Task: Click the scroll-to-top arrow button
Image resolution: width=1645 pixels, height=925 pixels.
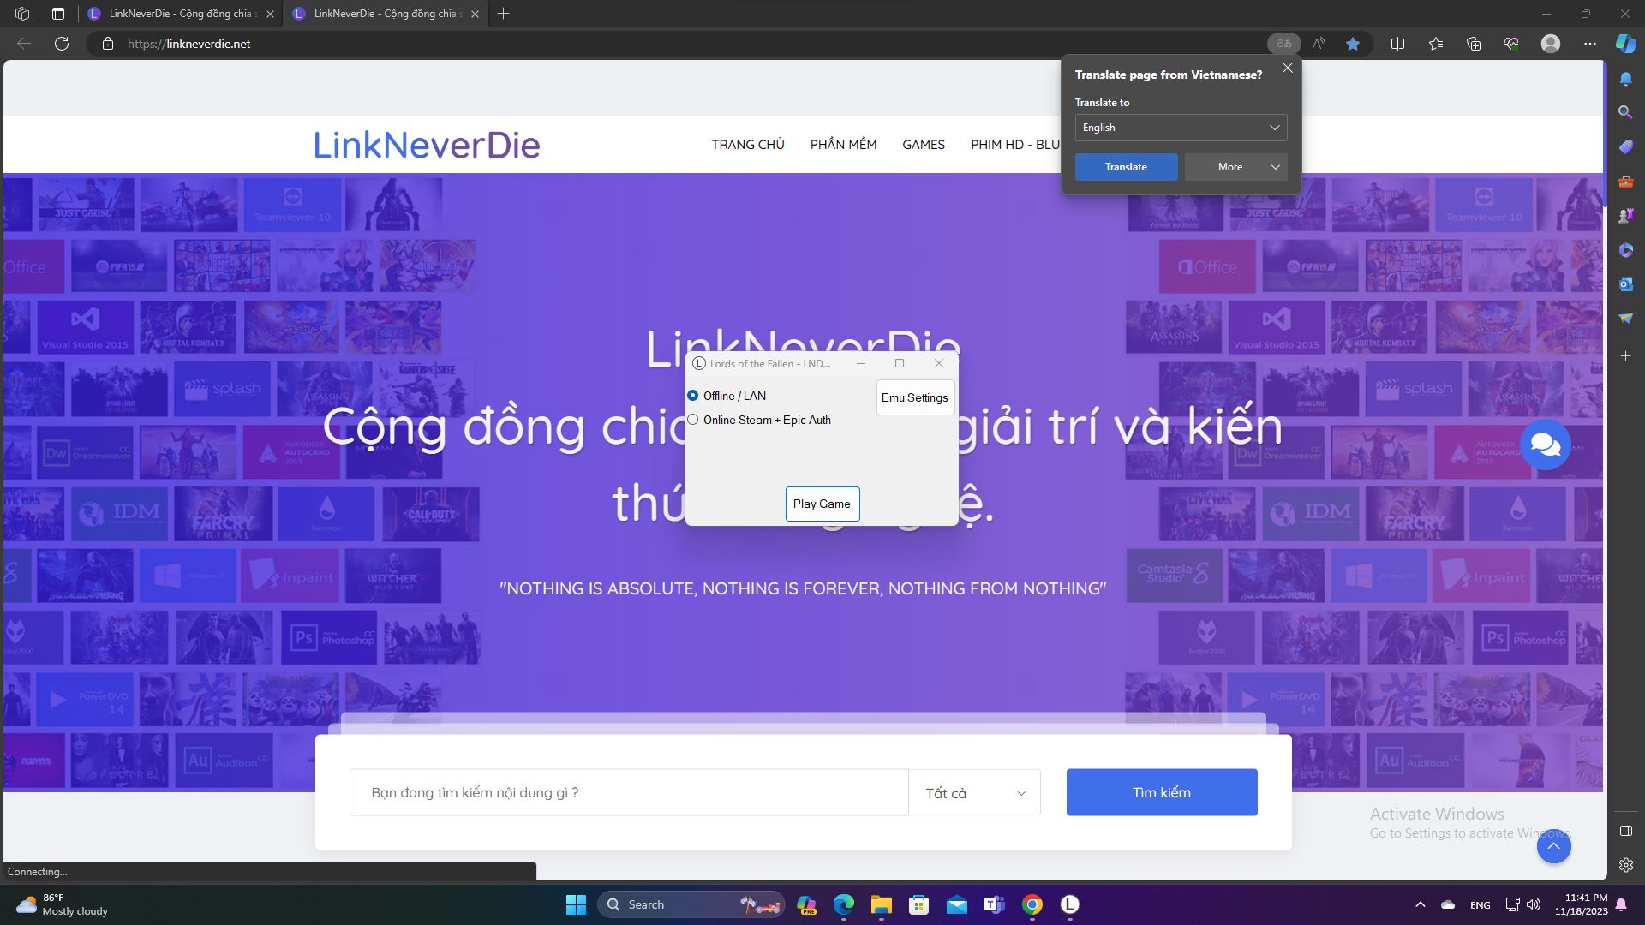Action: 1553,846
